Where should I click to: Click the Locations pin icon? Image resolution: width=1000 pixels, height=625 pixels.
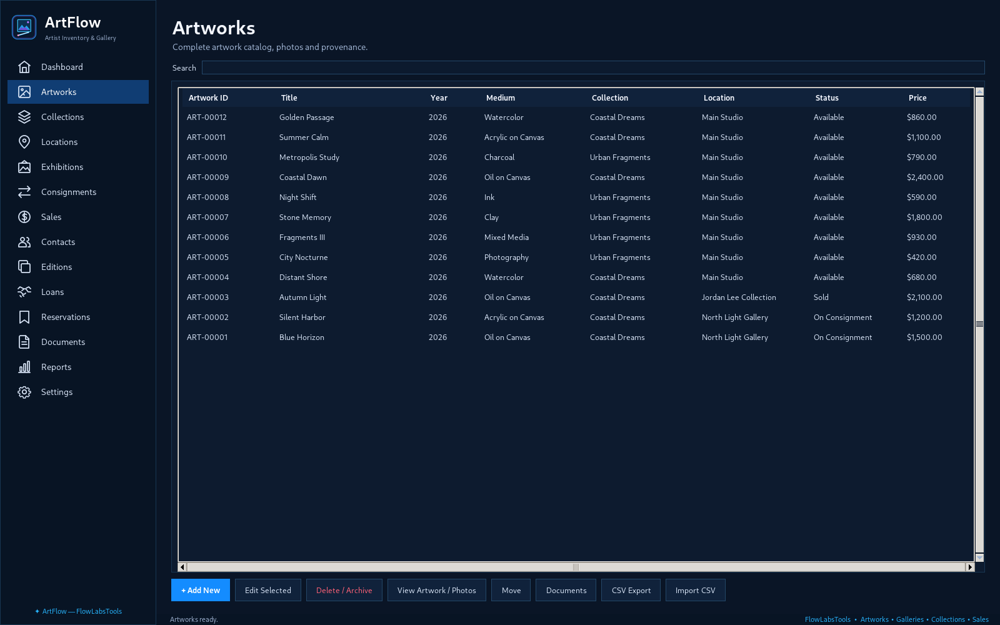pos(24,142)
